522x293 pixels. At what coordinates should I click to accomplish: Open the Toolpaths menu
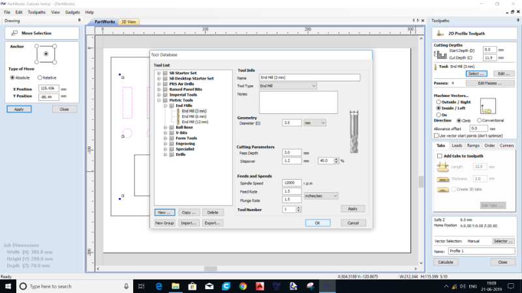click(37, 12)
